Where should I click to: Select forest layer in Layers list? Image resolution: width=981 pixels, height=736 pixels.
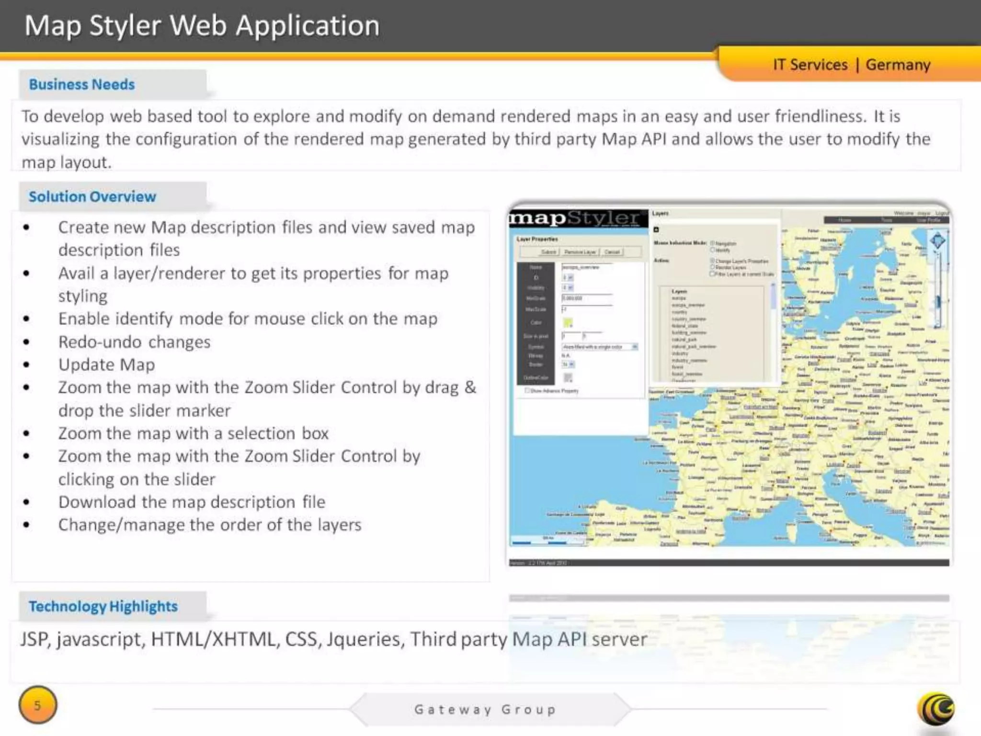677,367
